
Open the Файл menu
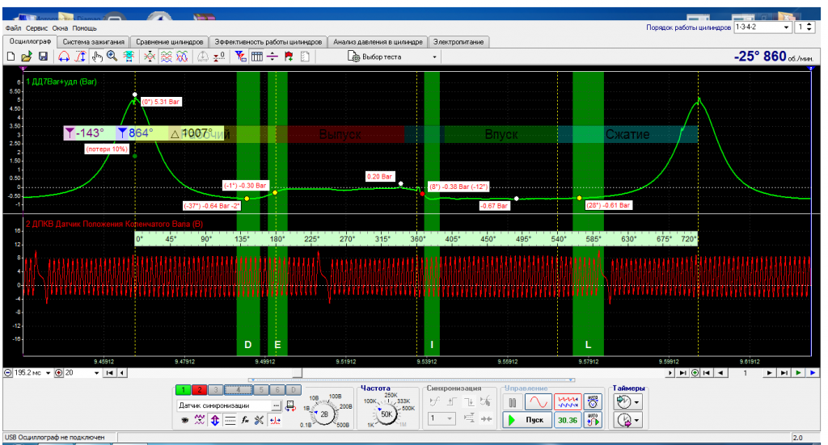(13, 28)
